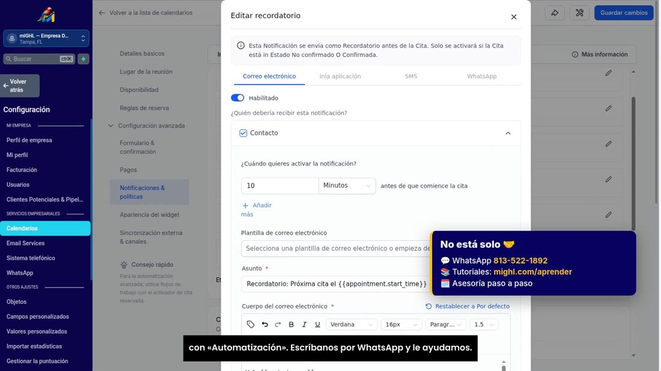This screenshot has width=661, height=371.
Task: Collapse the Contacto section chevron
Action: [508, 133]
